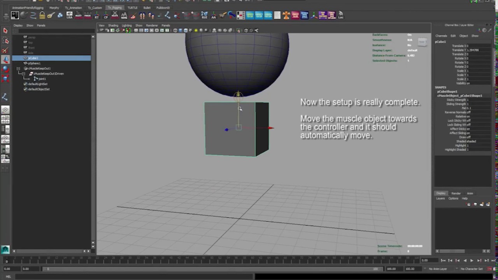
Task: Open Channel Box Channels menu
Action: pyautogui.click(x=441, y=36)
